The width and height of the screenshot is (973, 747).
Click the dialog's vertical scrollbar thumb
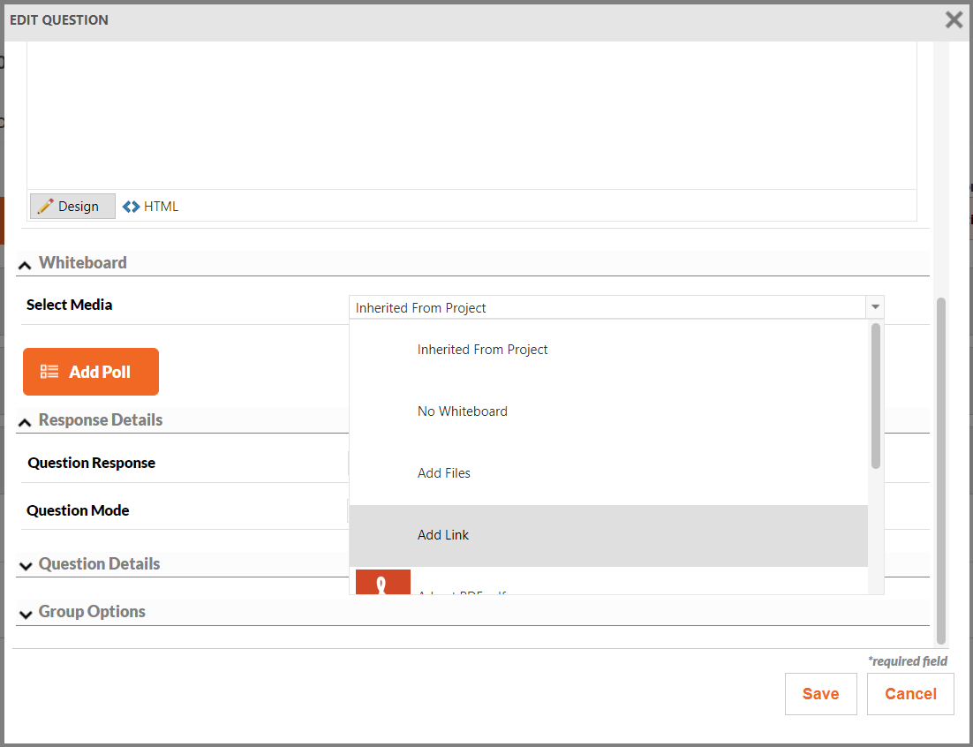point(940,472)
